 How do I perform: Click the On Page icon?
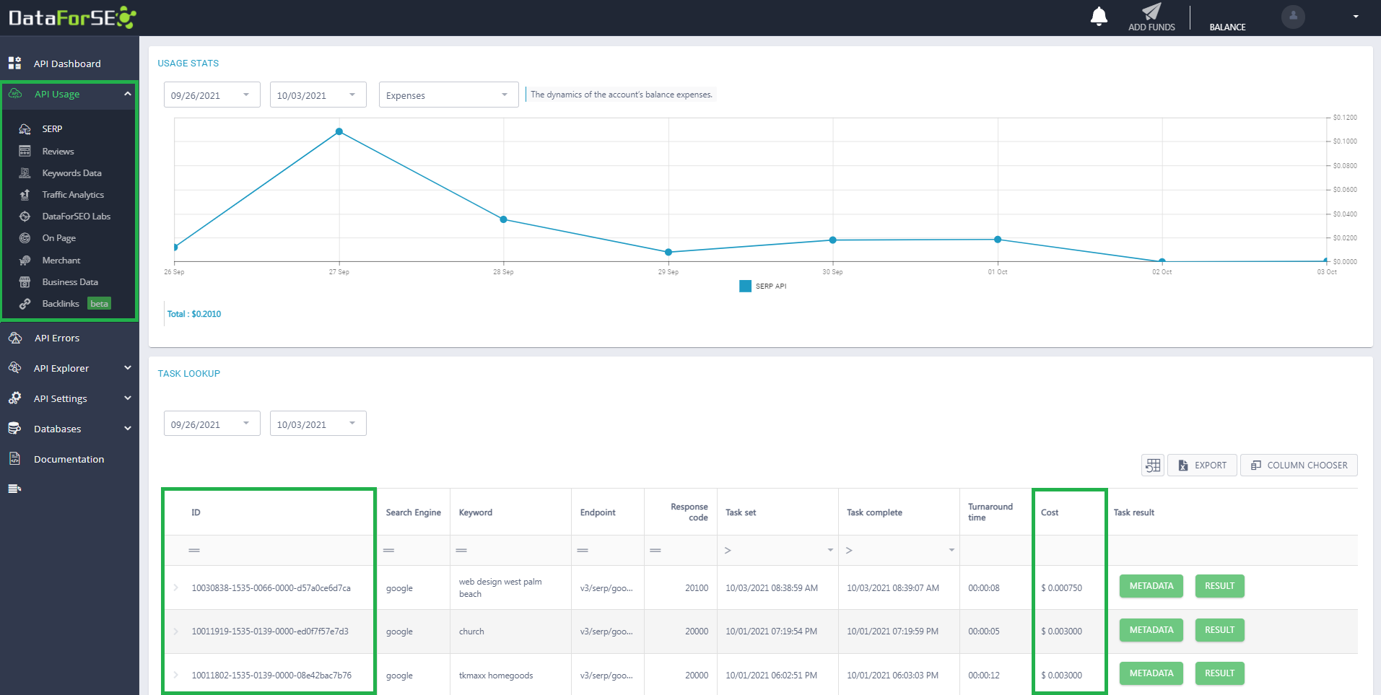[25, 237]
